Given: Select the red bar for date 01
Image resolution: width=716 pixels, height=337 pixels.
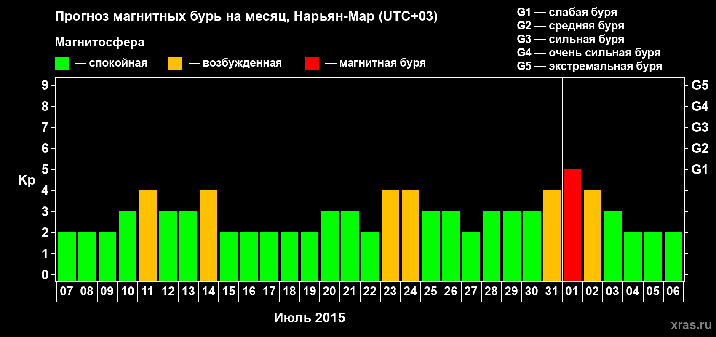Looking at the screenshot, I should coord(572,225).
